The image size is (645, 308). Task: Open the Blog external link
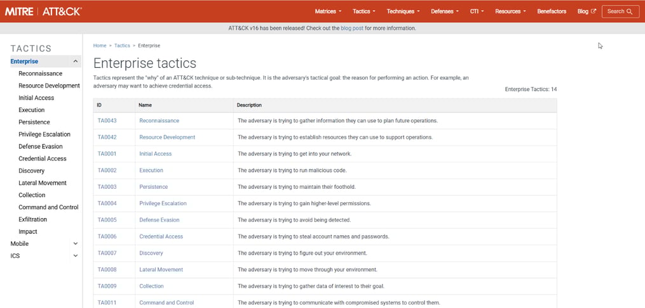click(x=587, y=11)
